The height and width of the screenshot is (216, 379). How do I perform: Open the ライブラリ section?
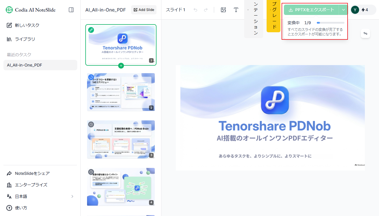pos(40,39)
